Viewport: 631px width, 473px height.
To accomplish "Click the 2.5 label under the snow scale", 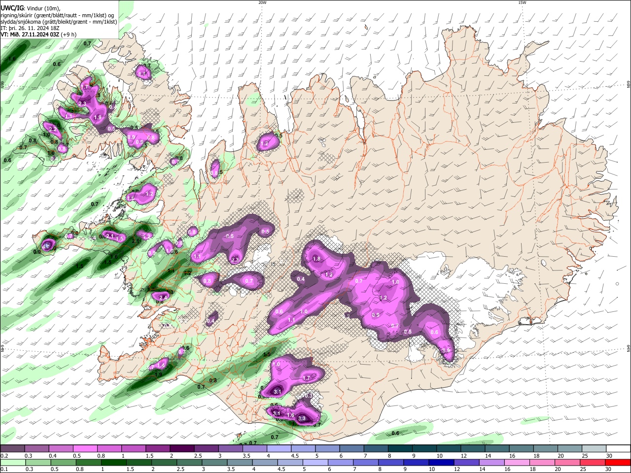I will 198,456.
